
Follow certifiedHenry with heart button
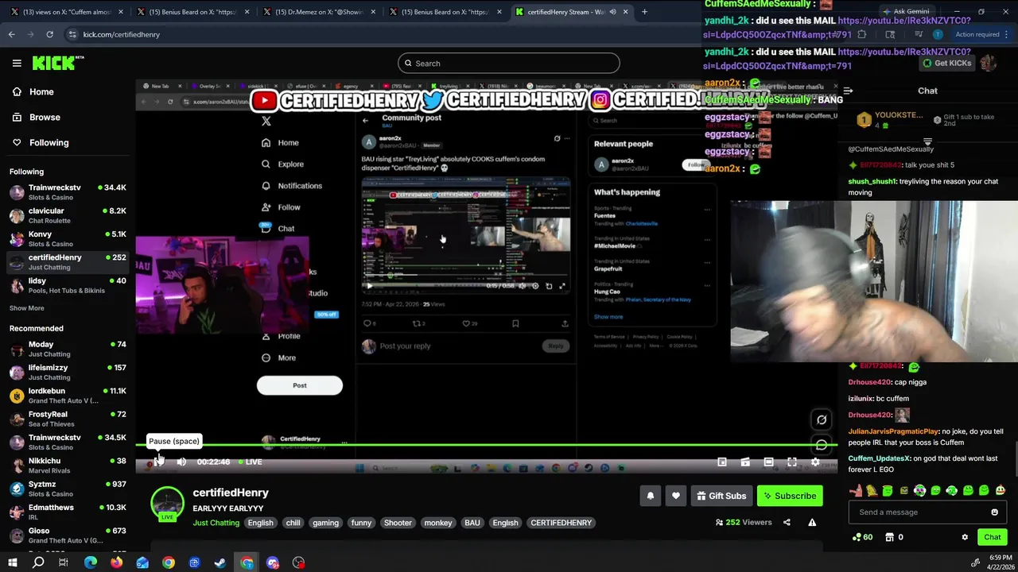click(x=676, y=496)
